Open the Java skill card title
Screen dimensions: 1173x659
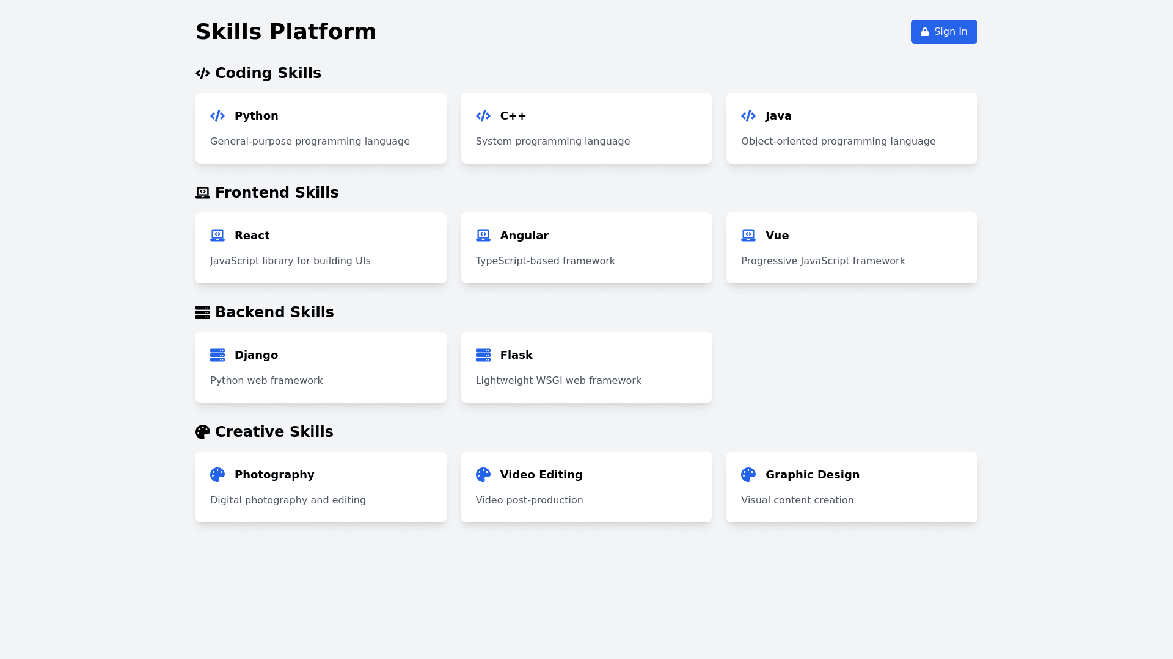(x=778, y=116)
